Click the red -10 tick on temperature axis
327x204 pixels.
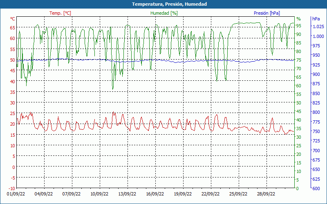coord(12,188)
